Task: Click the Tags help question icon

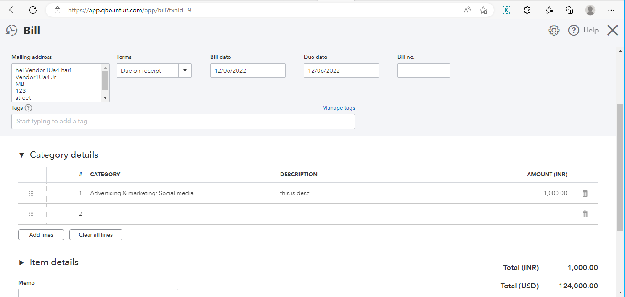Action: pos(28,108)
